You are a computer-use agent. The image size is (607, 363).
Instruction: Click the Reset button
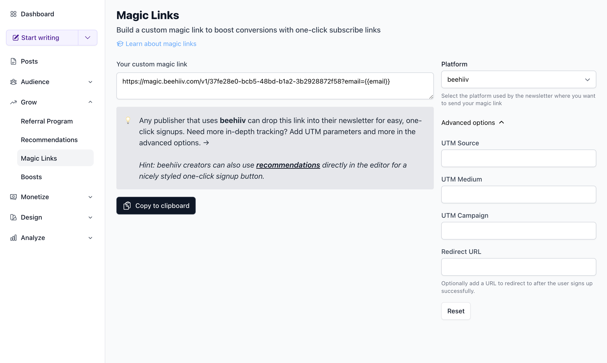(x=456, y=311)
